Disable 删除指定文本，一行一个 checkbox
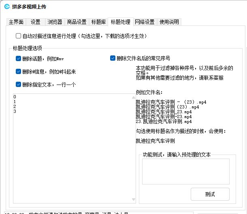 pyautogui.click(x=18, y=84)
